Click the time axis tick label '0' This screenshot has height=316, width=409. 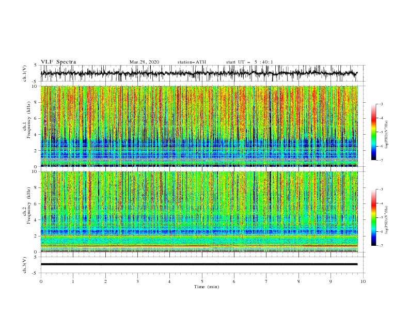41,281
